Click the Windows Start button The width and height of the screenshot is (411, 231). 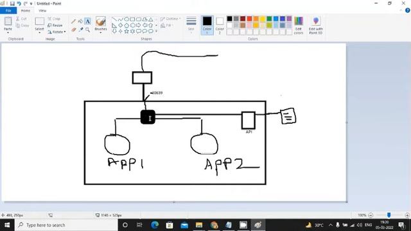click(7, 225)
